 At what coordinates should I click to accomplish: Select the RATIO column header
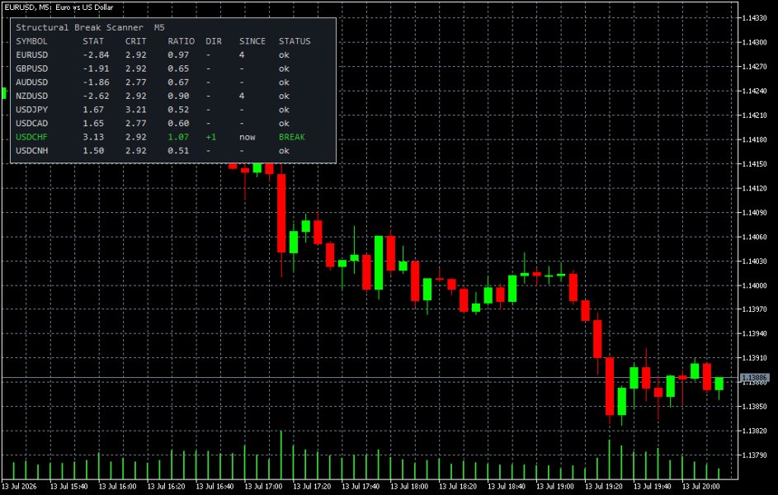(x=182, y=41)
